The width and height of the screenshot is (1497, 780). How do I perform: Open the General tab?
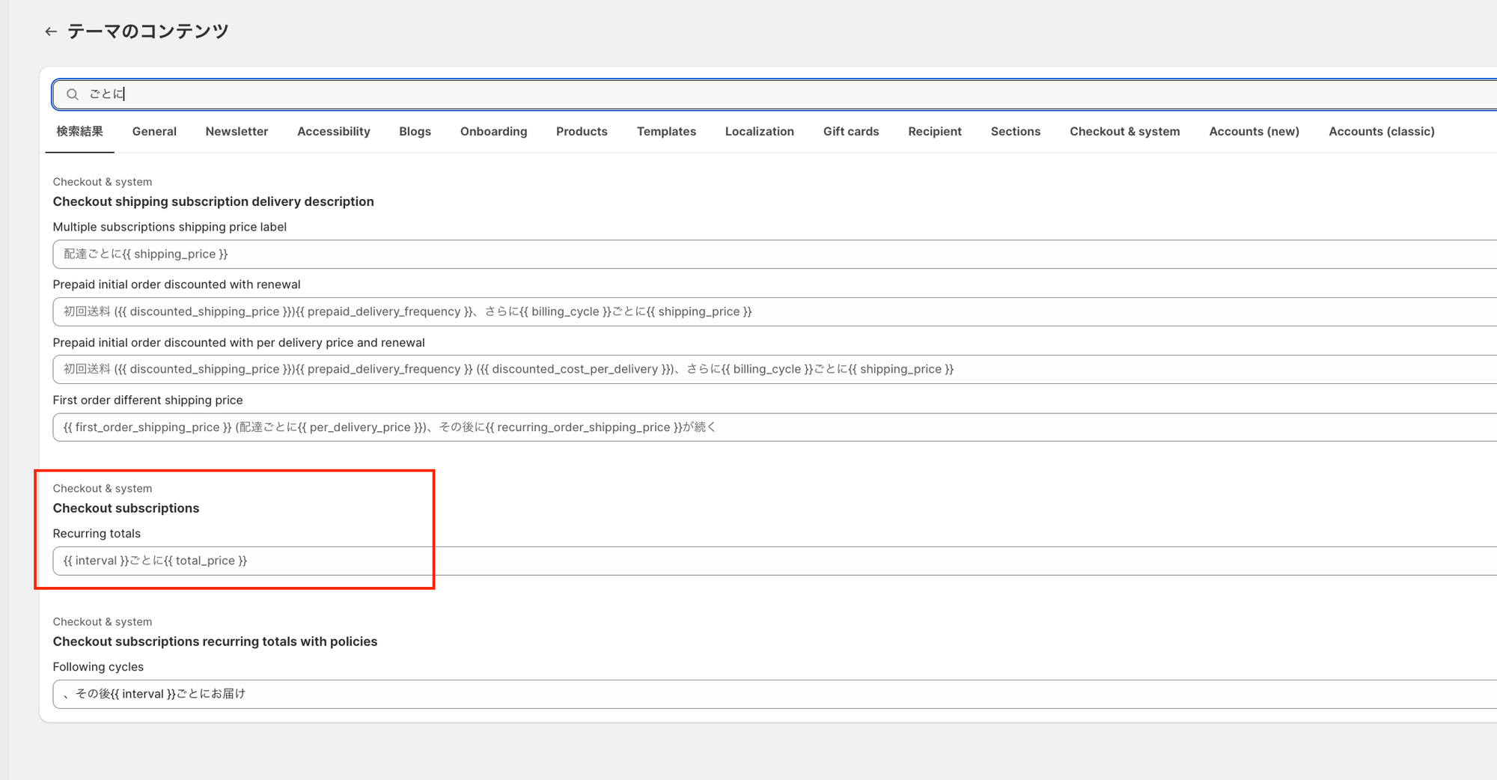point(154,132)
